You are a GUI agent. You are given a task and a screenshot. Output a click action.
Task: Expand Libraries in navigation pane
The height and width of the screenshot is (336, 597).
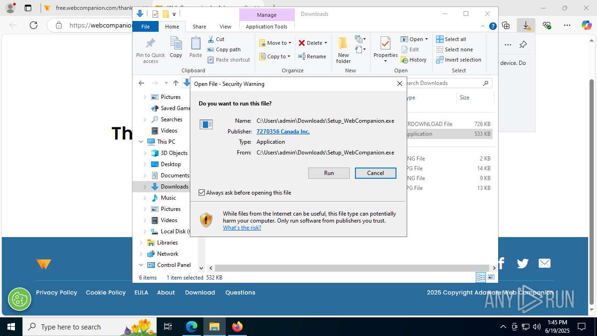click(141, 243)
